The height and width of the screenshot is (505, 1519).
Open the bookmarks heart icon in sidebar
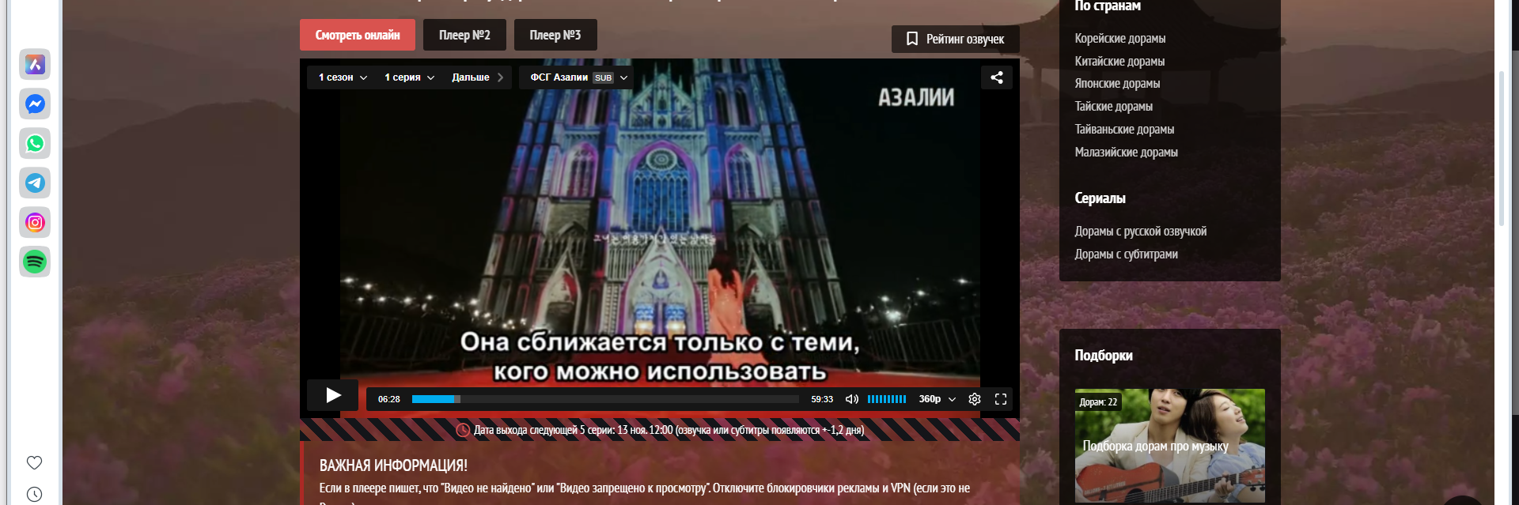pos(35,462)
